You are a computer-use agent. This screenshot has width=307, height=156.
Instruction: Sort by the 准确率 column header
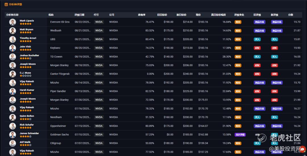[x=142, y=15]
